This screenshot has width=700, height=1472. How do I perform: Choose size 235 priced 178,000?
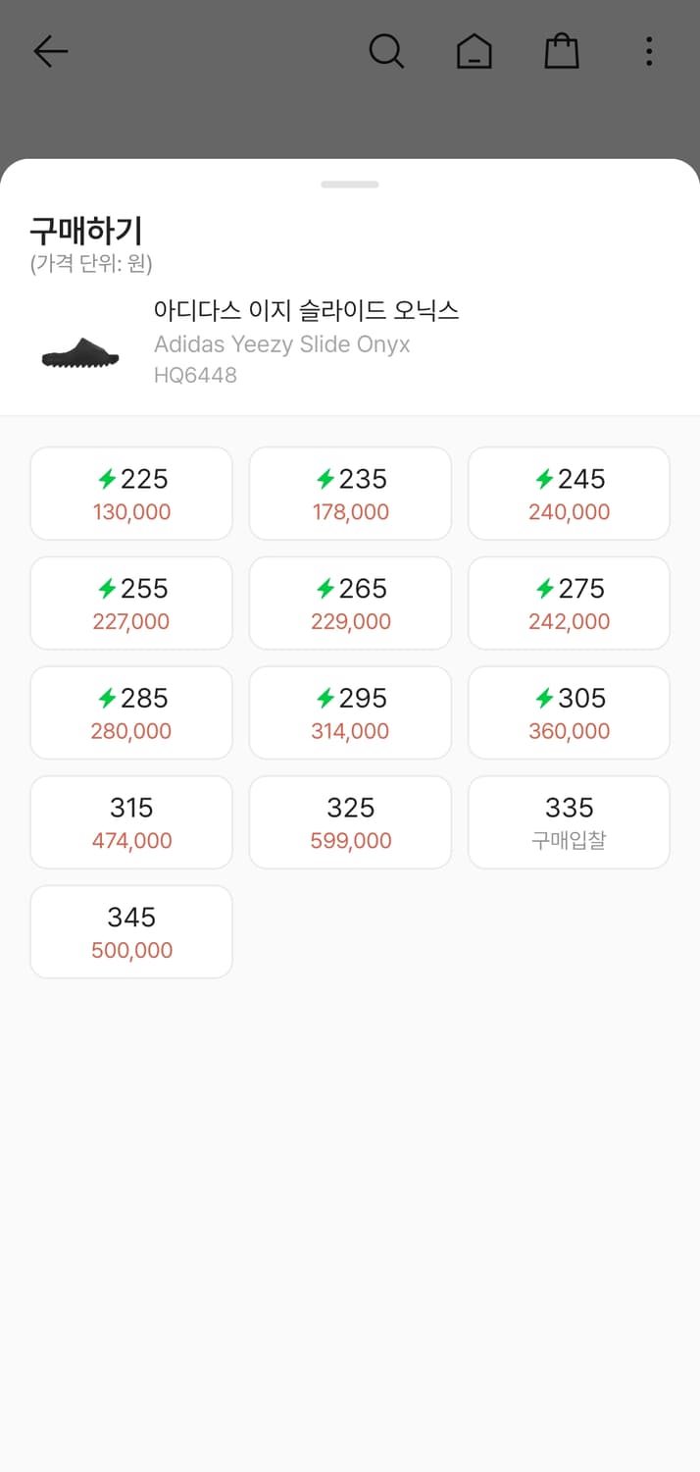(350, 494)
